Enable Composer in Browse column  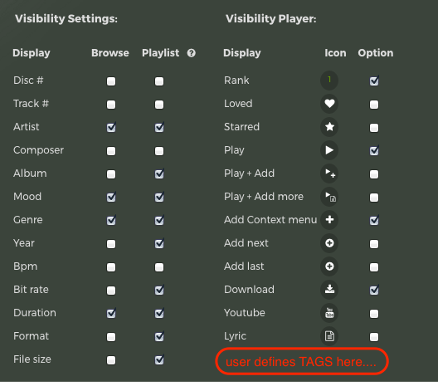pos(111,151)
